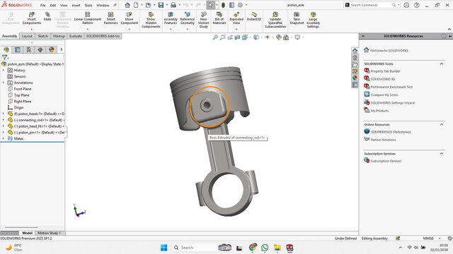Open the DimXpertManager tab icon
Screen dimensions: 453x254
[40, 49]
